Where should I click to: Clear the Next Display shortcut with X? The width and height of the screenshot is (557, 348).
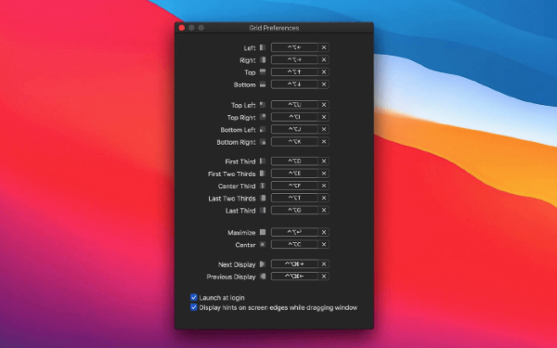point(324,264)
